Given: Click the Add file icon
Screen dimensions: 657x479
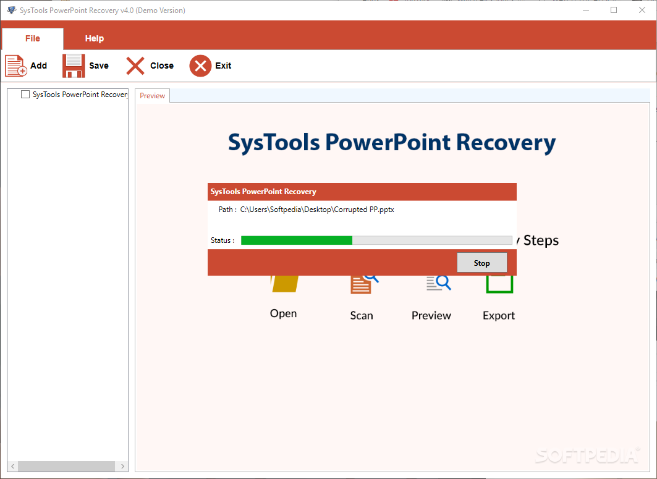Looking at the screenshot, I should click(x=16, y=66).
